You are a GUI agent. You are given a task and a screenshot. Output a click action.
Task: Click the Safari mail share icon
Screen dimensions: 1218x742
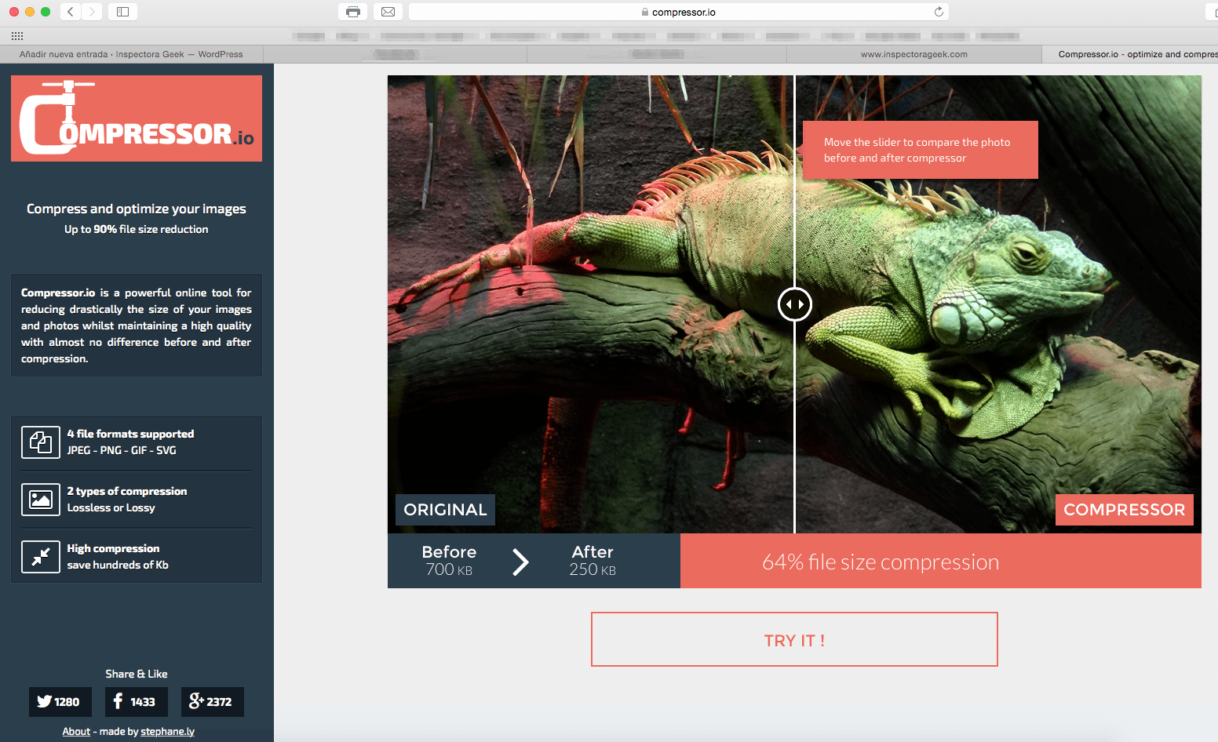coord(388,12)
